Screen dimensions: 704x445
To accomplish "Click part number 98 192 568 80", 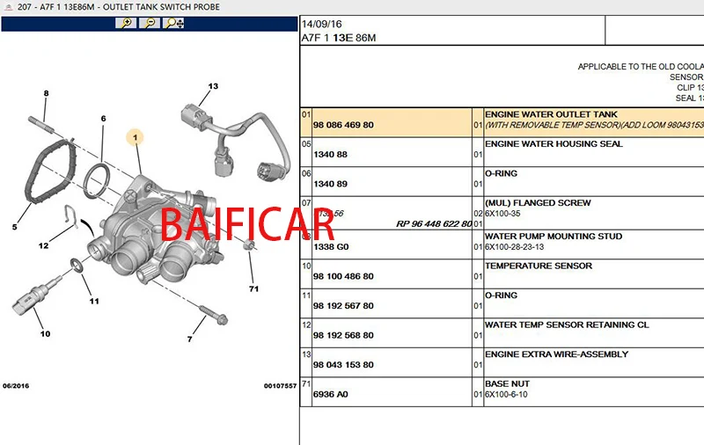I will tap(343, 336).
